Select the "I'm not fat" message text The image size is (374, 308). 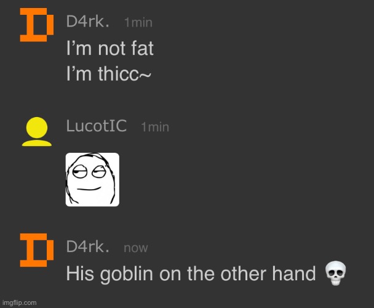(x=110, y=48)
